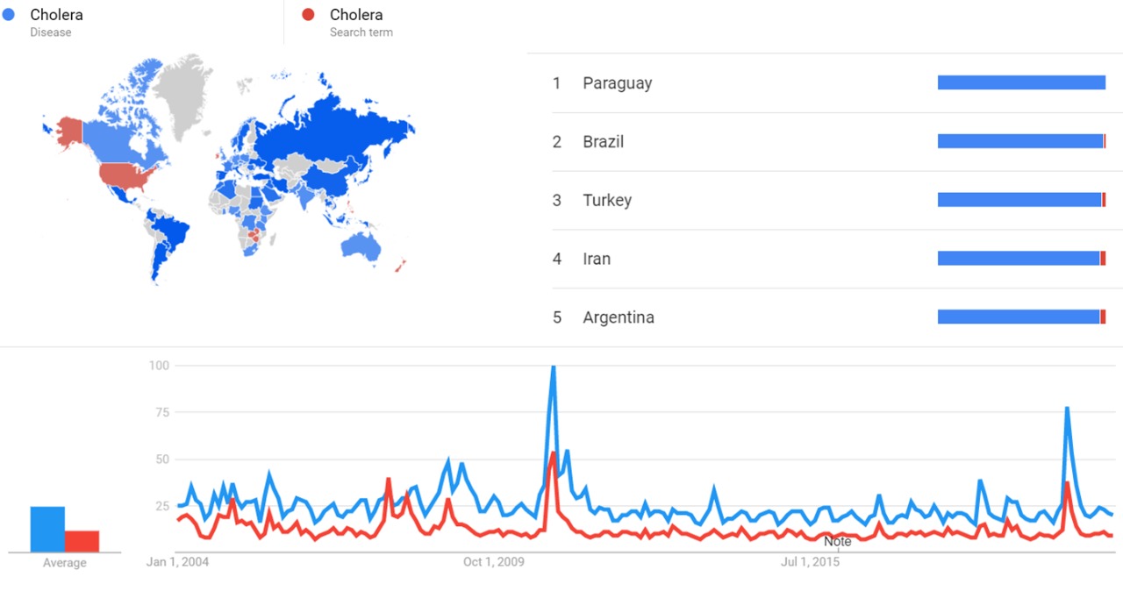Select grey Greenland on the map
The image size is (1123, 598).
coord(186,92)
